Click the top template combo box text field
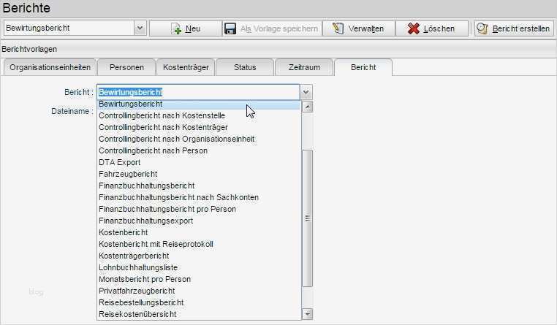The image size is (557, 325). coord(69,28)
